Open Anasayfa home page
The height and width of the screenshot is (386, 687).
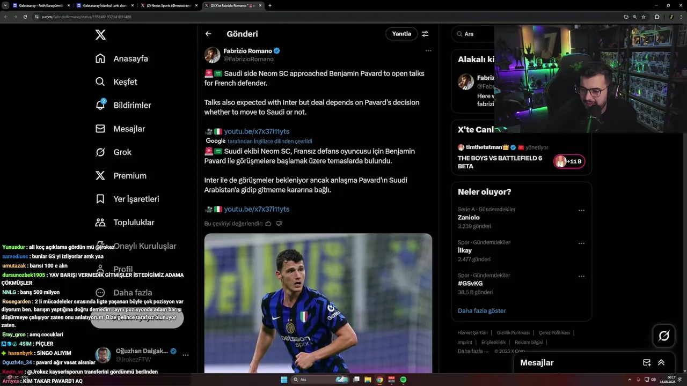(x=130, y=58)
